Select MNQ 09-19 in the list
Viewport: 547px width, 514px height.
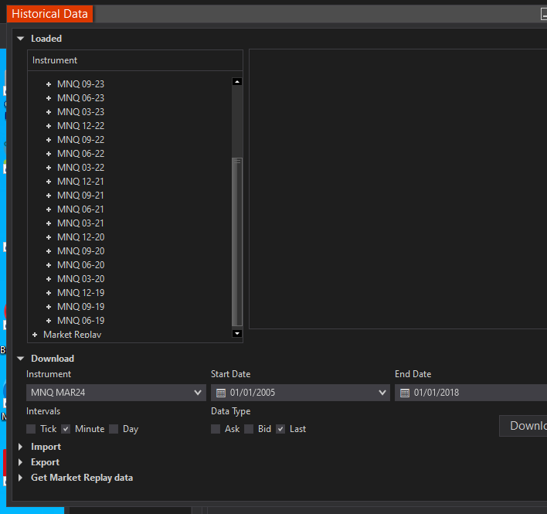(80, 307)
